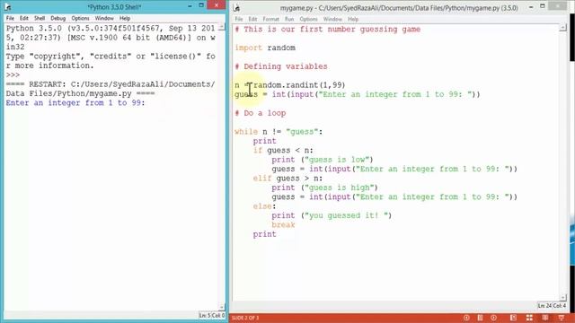Open the Options menu in mygame.py editor
This screenshot has height=323, width=575.
click(308, 19)
